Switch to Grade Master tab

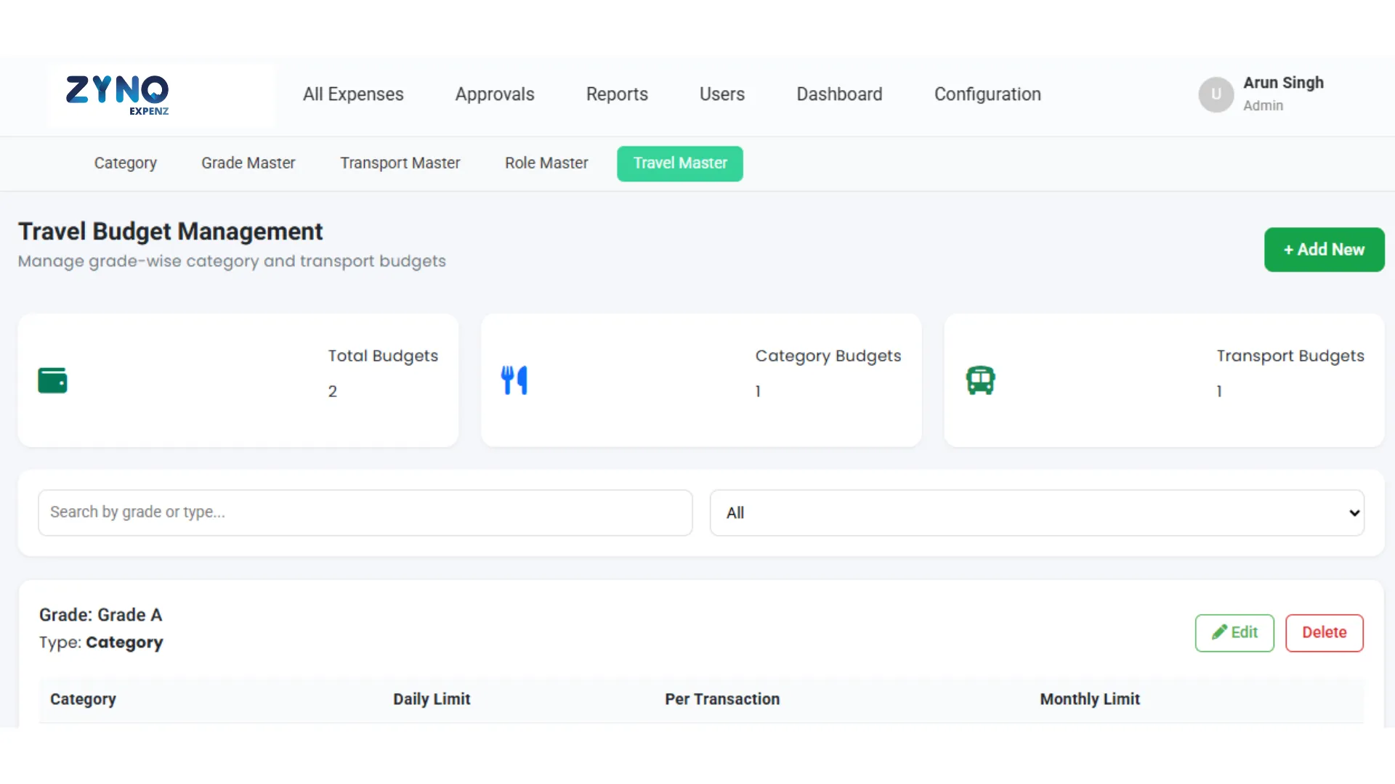coord(248,163)
